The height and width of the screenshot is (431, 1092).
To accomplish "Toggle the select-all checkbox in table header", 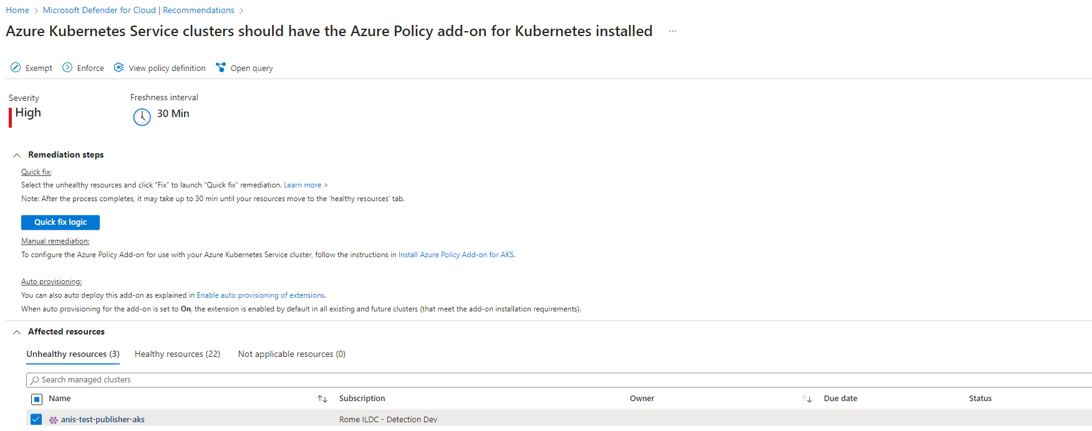I will click(37, 399).
